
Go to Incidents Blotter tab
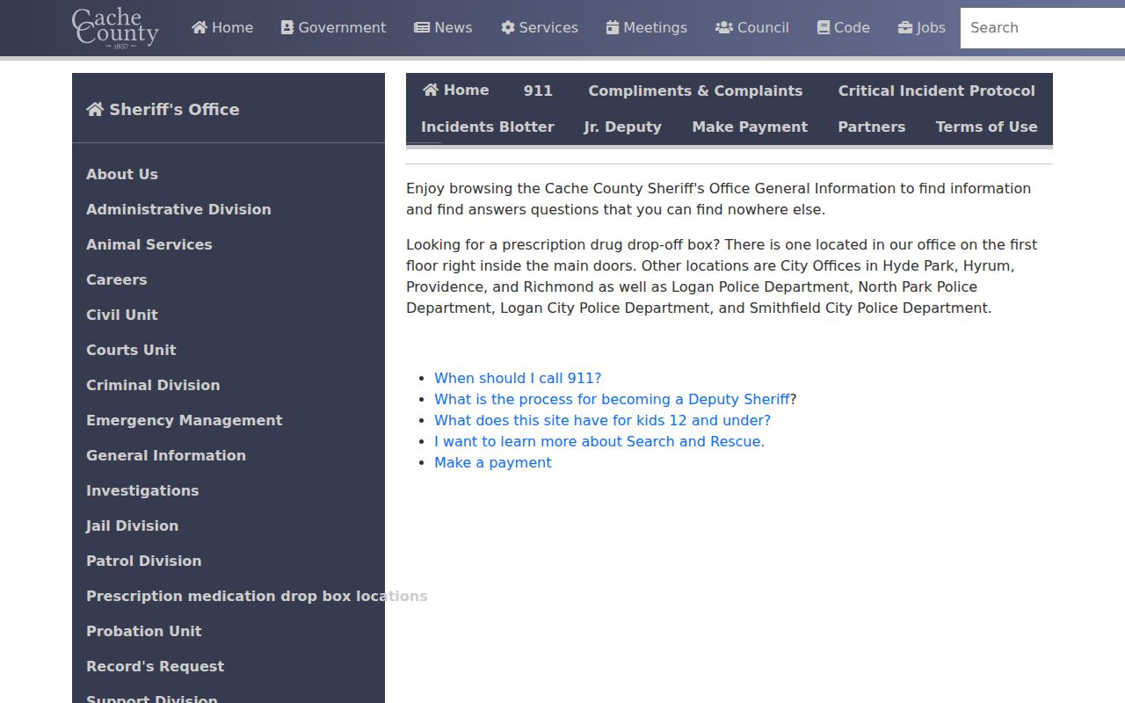488,127
